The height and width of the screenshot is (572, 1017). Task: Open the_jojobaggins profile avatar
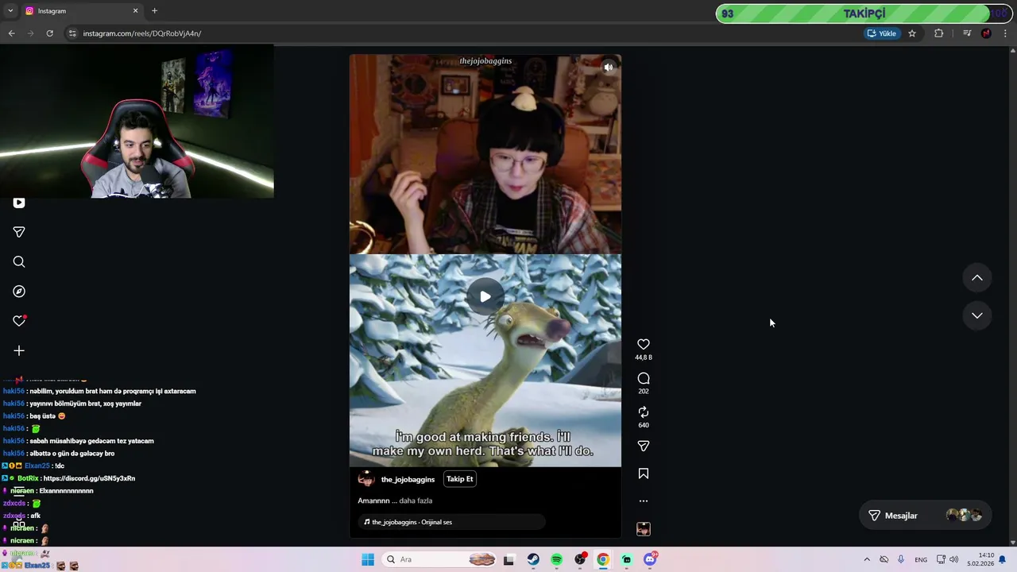[366, 479]
